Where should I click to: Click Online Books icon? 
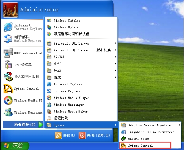pos(123,139)
